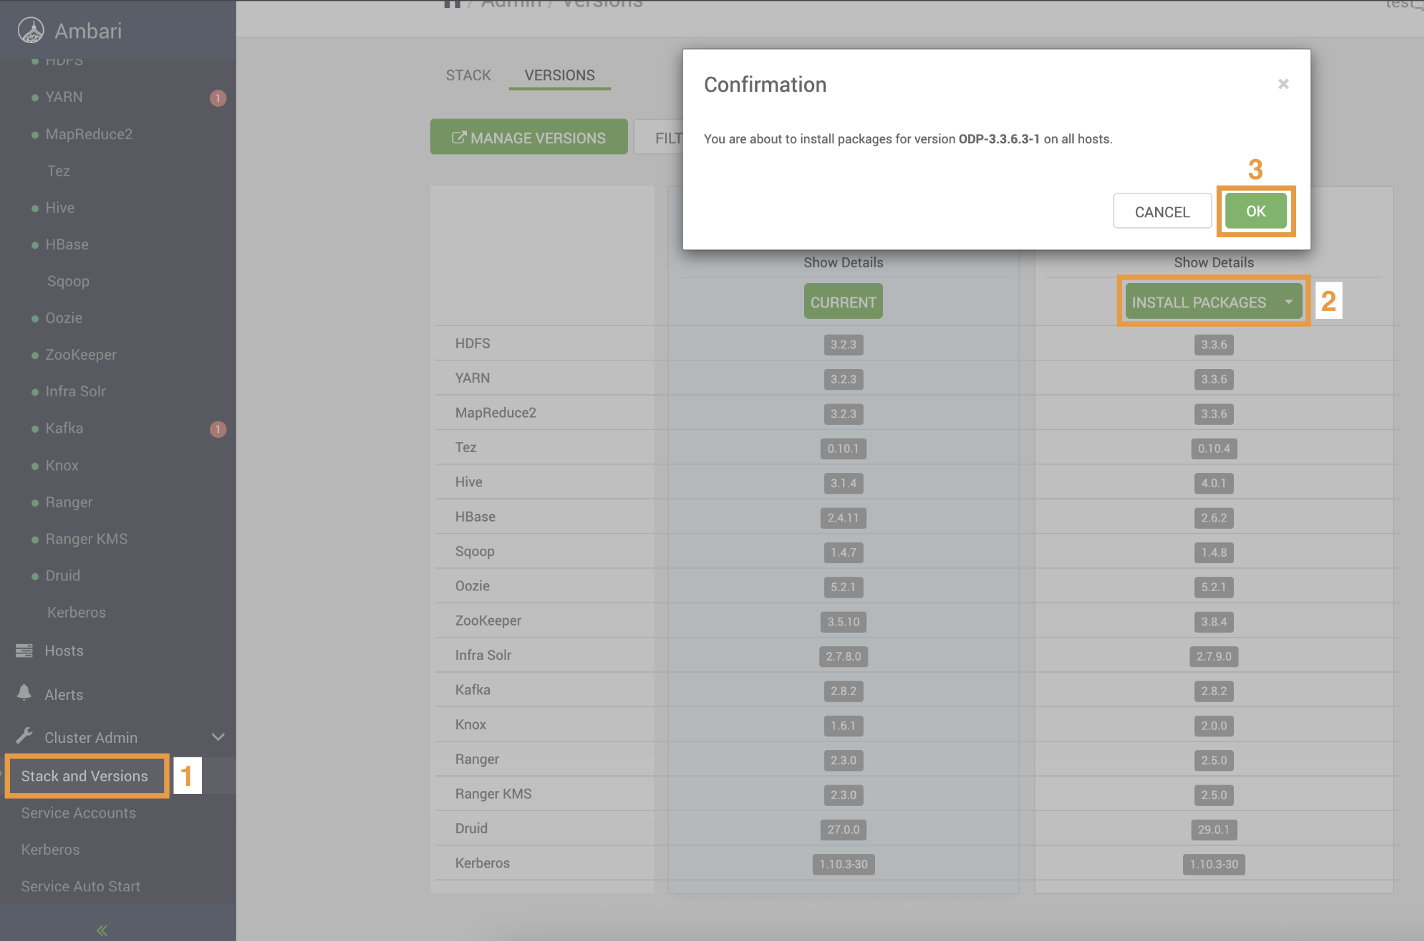Open the Knox service in sidebar
1424x941 pixels.
coord(62,466)
